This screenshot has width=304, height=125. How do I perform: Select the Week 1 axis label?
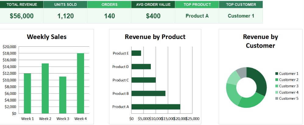[x=27, y=119]
